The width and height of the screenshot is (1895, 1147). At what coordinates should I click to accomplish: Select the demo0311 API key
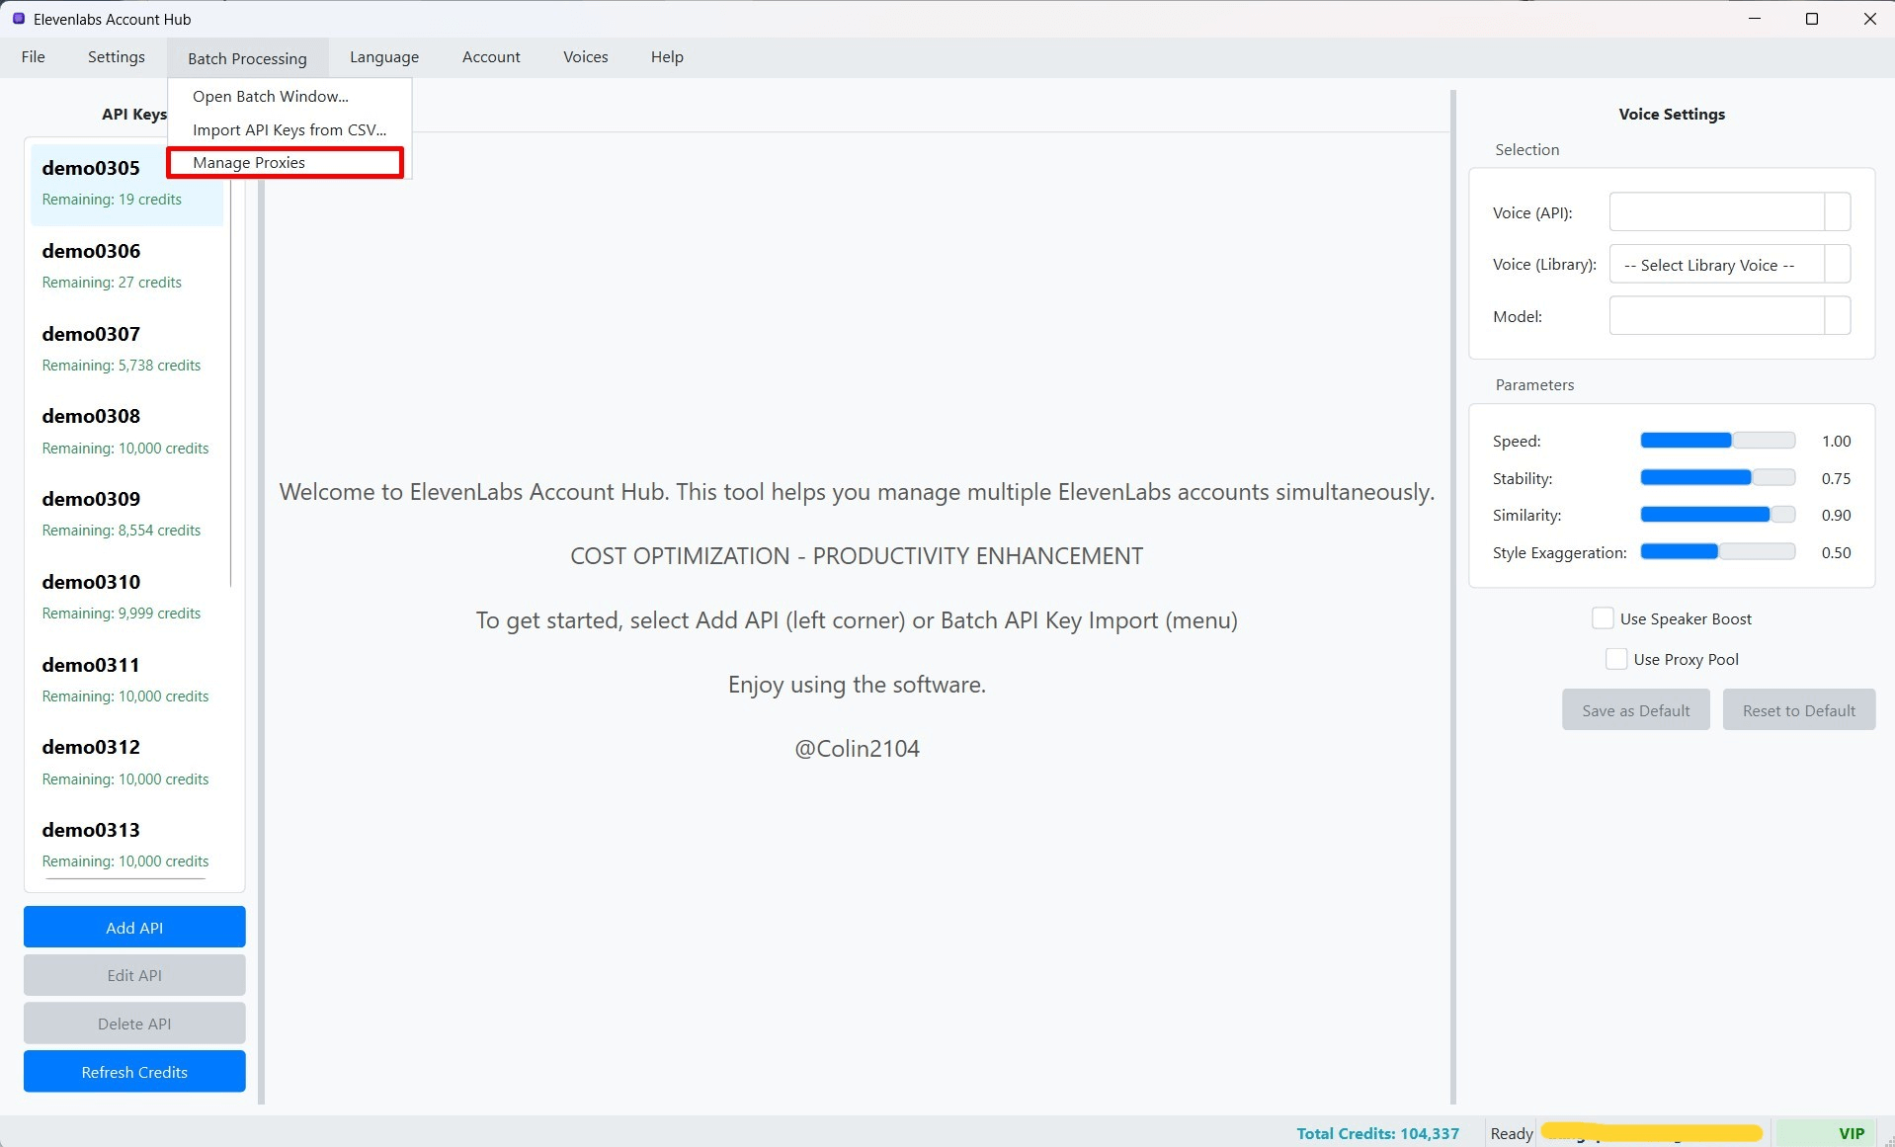(126, 680)
